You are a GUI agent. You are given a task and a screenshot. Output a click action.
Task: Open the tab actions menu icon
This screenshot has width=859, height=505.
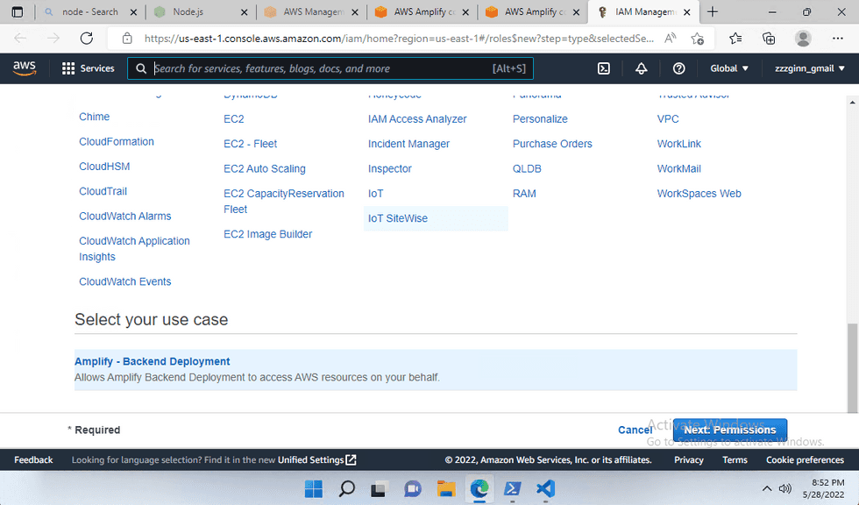click(18, 11)
